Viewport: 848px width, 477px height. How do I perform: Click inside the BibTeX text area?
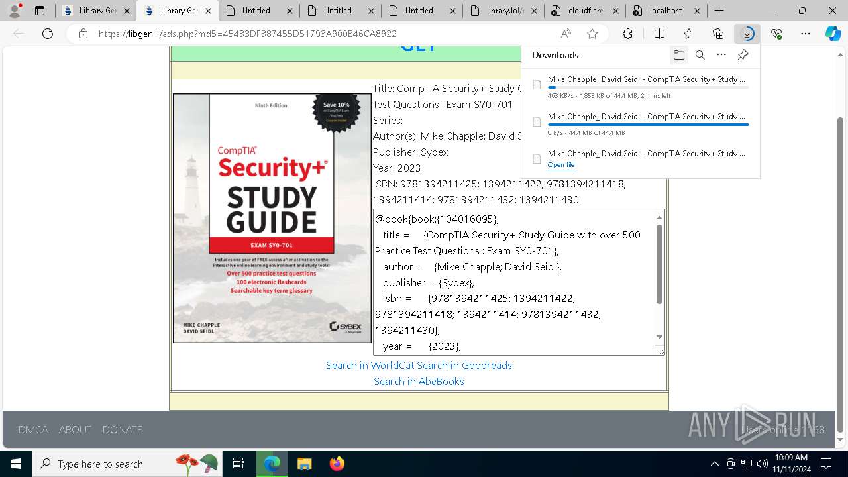(514, 282)
